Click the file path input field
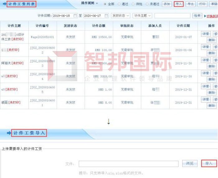218x178 pixels. point(128,164)
